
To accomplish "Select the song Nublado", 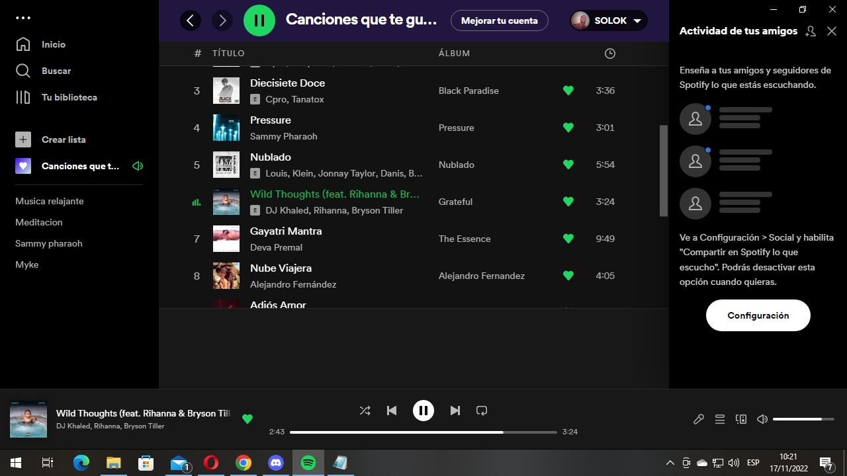I will point(271,157).
